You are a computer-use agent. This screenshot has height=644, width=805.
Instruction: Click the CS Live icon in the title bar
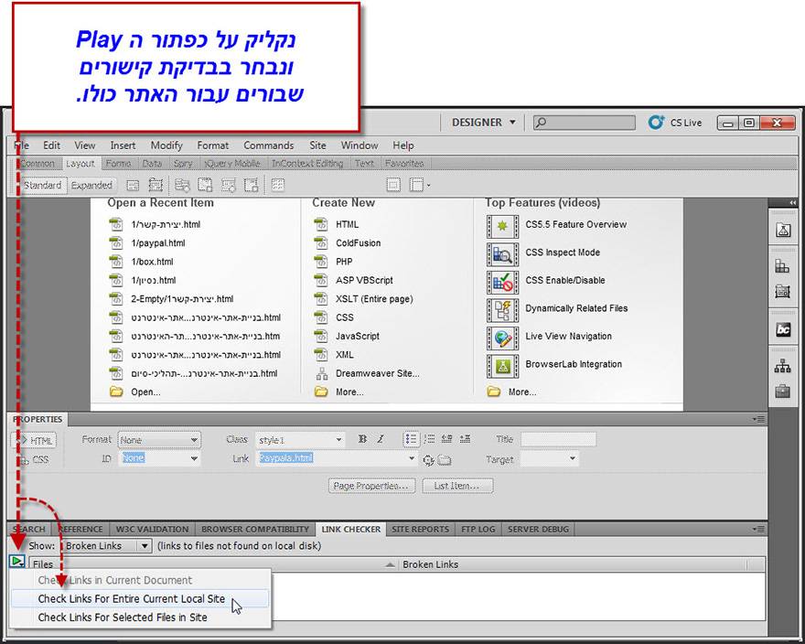point(656,122)
